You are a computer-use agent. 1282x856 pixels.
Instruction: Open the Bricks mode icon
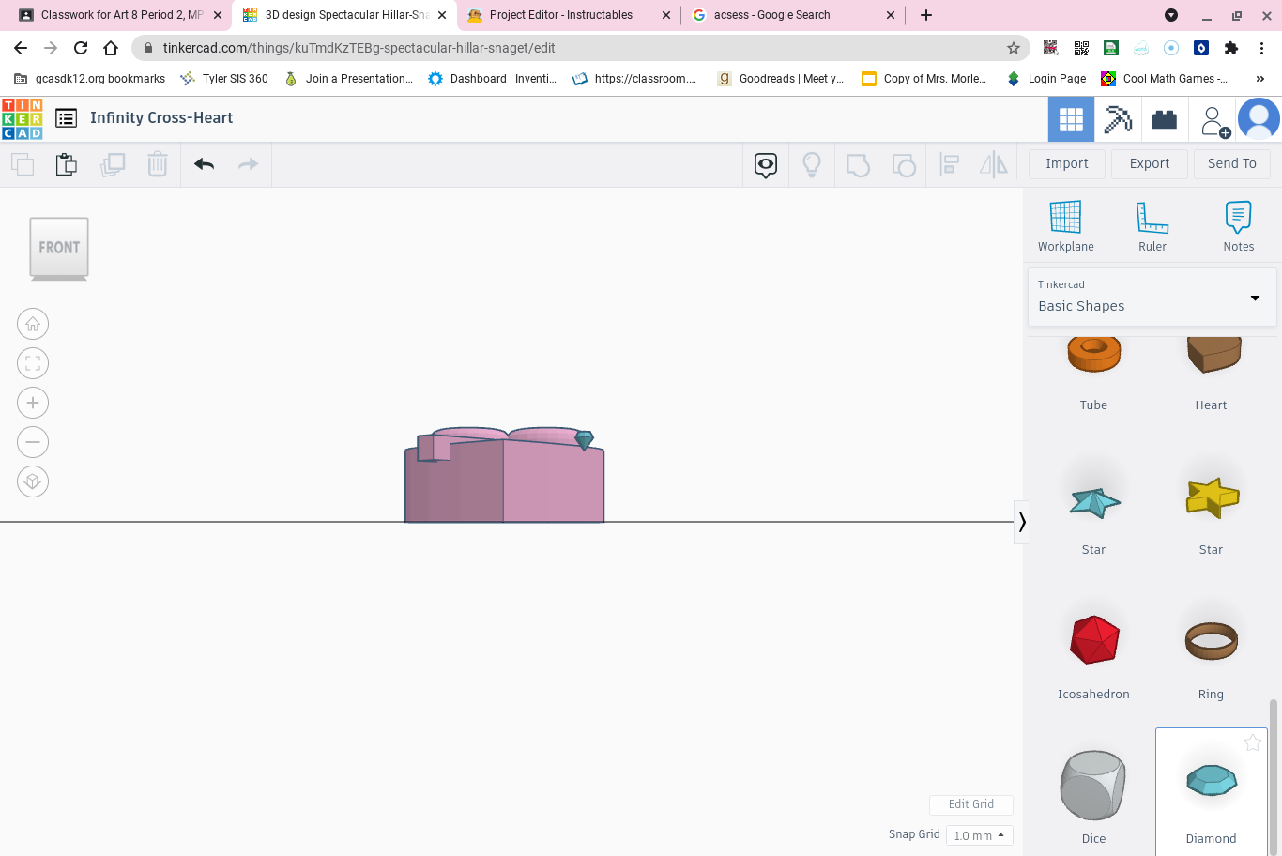coord(1165,119)
